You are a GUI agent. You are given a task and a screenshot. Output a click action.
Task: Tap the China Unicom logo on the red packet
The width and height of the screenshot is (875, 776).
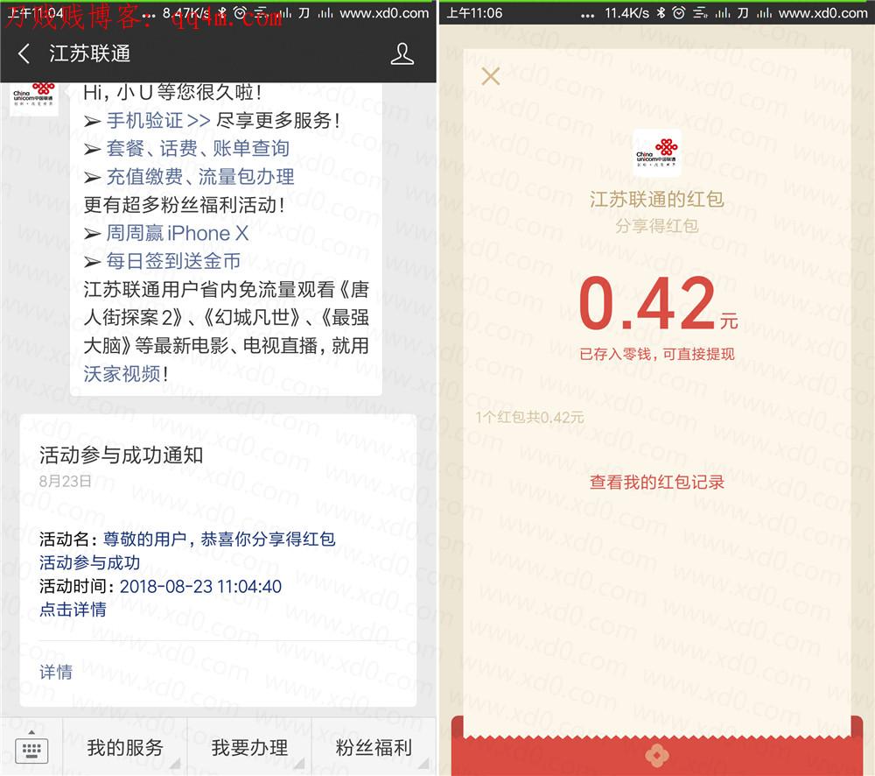pyautogui.click(x=656, y=152)
